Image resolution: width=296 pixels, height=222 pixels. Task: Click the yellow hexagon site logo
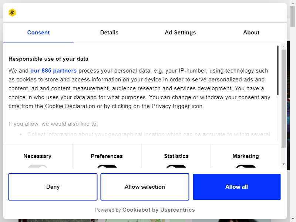point(12,13)
